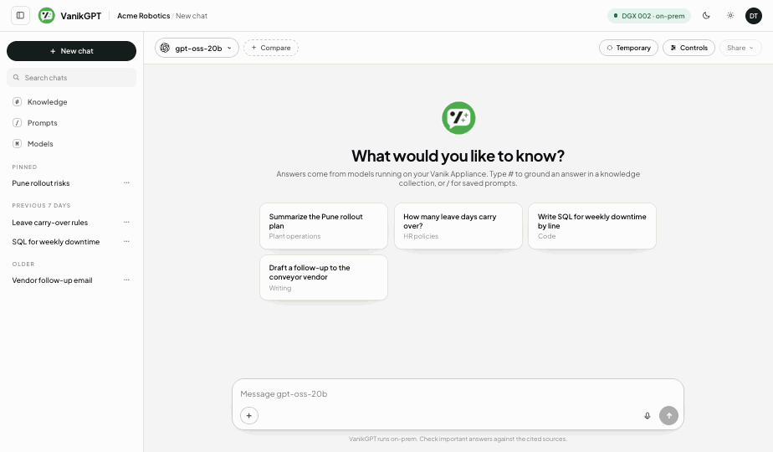This screenshot has height=452, width=773.
Task: Open more options for Vendor follow-up email
Action: tap(126, 280)
